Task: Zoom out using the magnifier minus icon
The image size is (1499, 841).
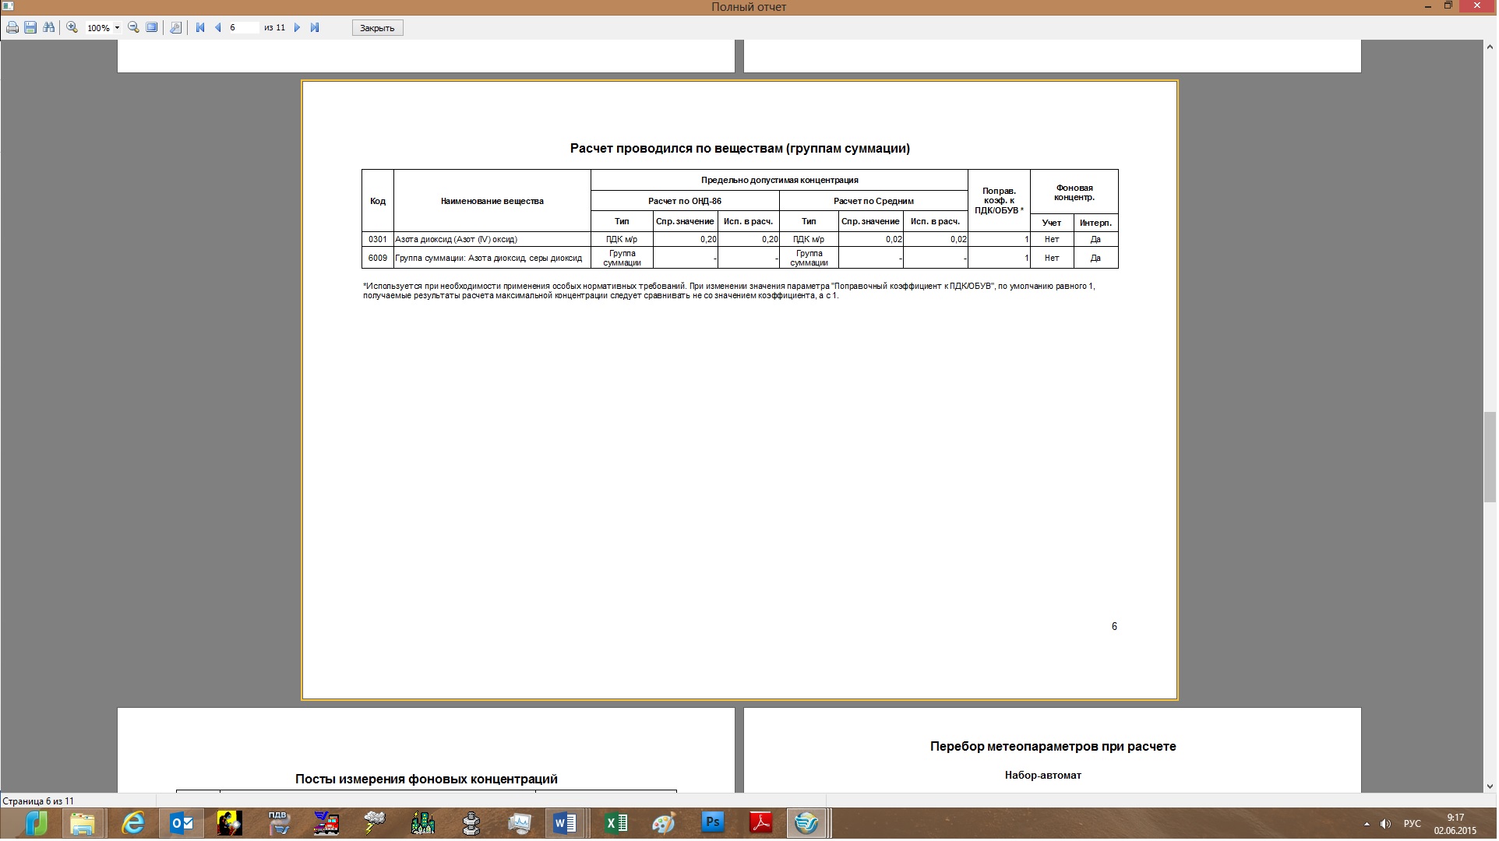Action: pyautogui.click(x=133, y=28)
